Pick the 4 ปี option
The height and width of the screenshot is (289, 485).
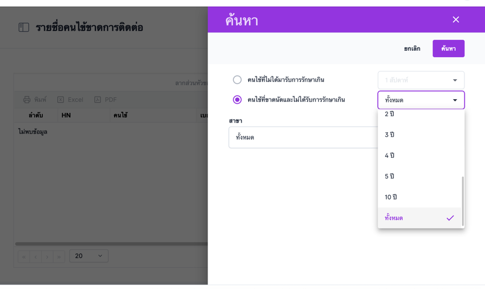pyautogui.click(x=390, y=156)
